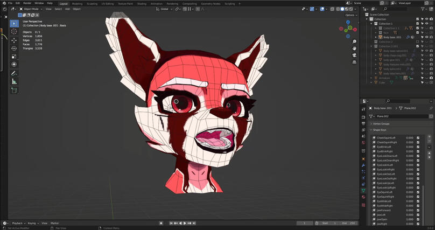Switch to the Sculpting workspace tab
The height and width of the screenshot is (230, 435).
click(92, 3)
